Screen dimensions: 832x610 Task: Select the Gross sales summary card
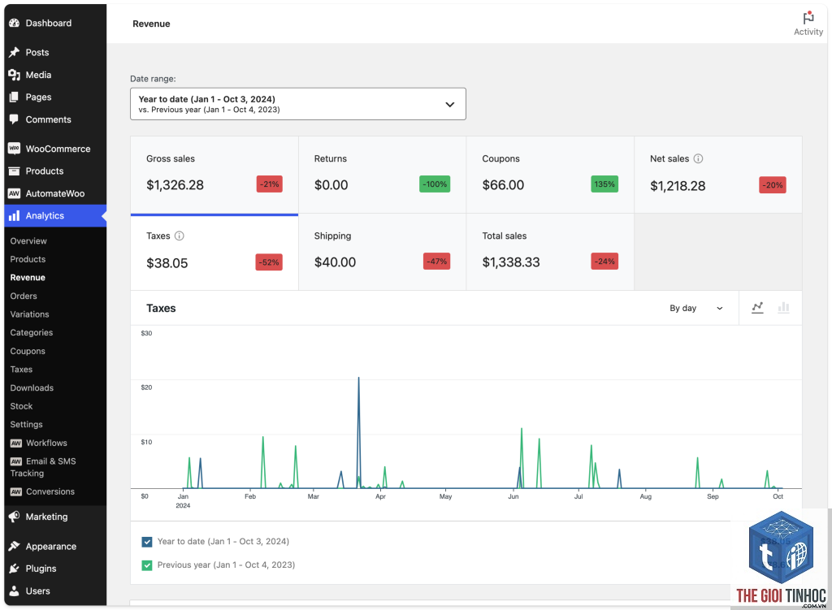click(x=214, y=175)
